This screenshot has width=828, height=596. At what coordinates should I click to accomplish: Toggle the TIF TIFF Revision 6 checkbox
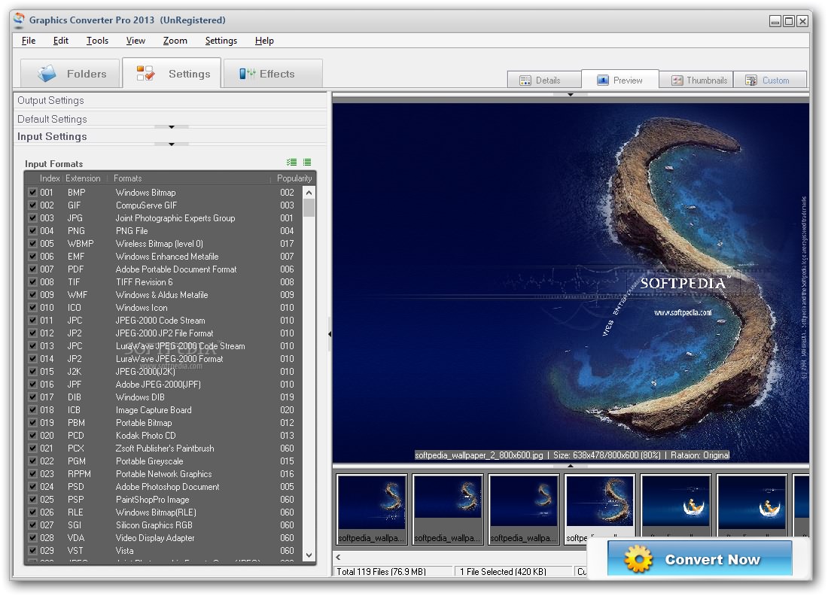(32, 282)
